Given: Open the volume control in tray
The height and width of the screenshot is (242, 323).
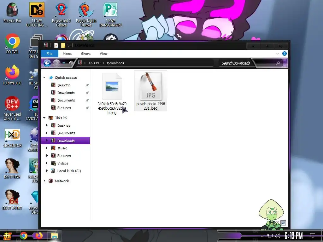Looking at the screenshot, I should point(278,236).
